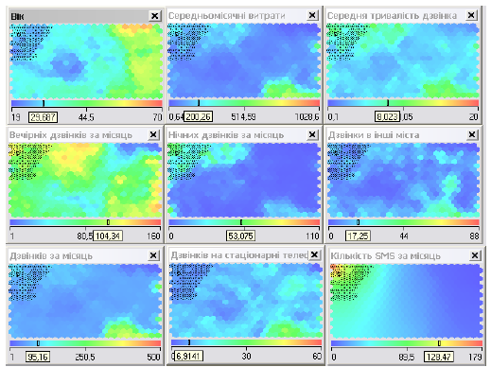Close the Середня тривалість дзвінка panel
The height and width of the screenshot is (367, 491).
click(471, 15)
